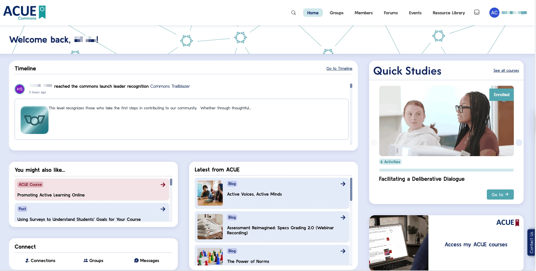Click the Go to Timeline link
Viewport: 536px width, 271px height.
[x=339, y=68]
